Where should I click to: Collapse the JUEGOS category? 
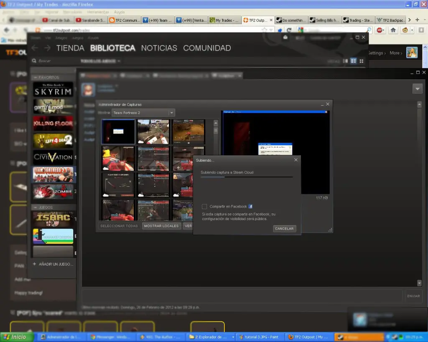coord(35,207)
